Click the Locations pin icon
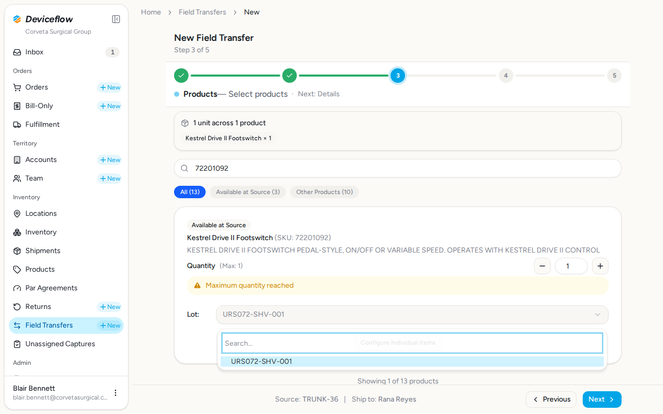The width and height of the screenshot is (663, 414). (17, 214)
